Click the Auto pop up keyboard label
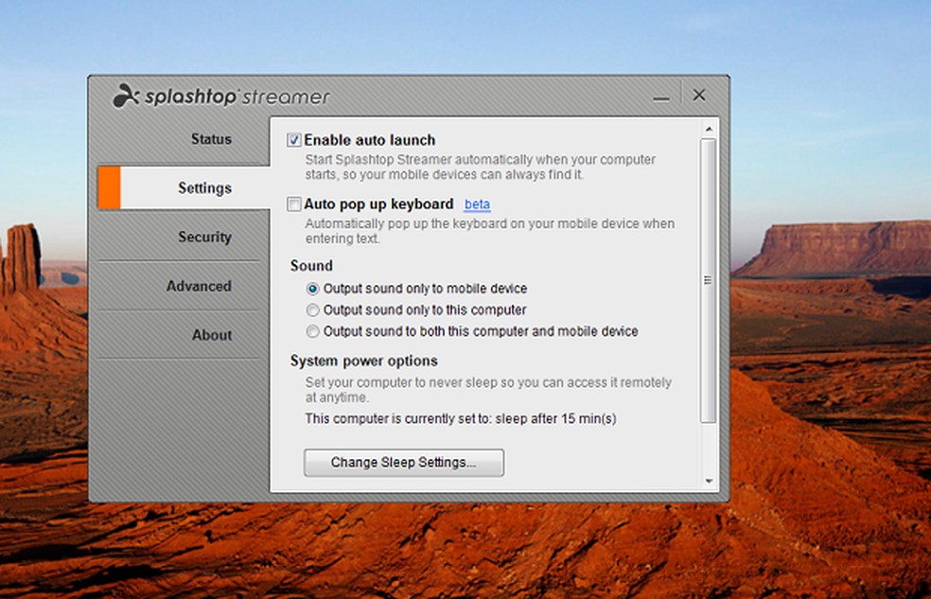Image resolution: width=931 pixels, height=599 pixels. pos(378,204)
